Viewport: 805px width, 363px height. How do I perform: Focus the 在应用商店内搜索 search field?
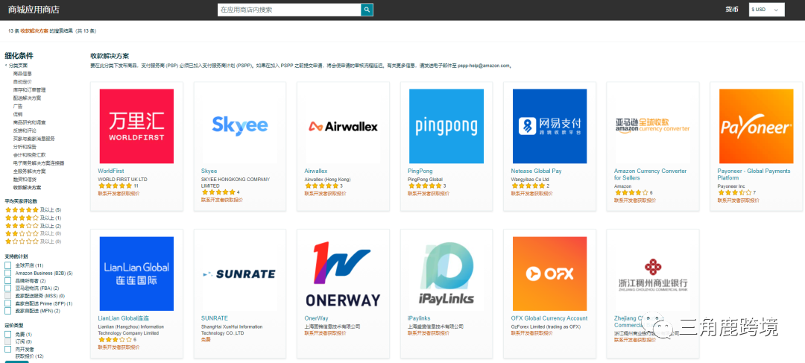pyautogui.click(x=289, y=10)
